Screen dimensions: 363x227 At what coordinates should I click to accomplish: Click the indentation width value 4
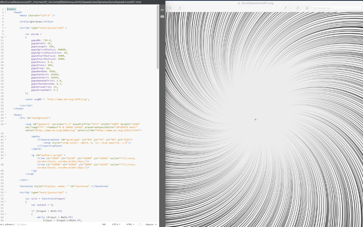[x=156, y=224]
